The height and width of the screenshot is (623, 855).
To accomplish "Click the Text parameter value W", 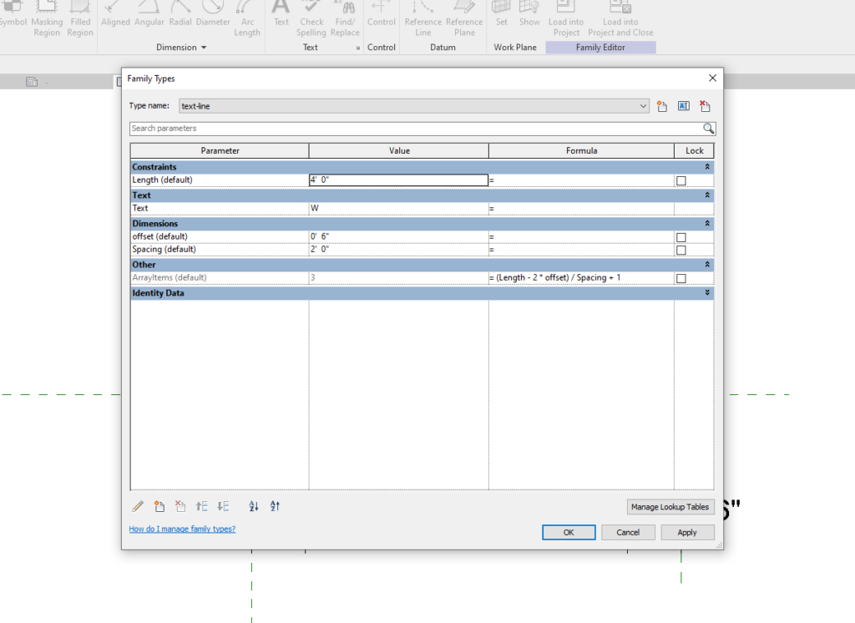I will click(398, 209).
